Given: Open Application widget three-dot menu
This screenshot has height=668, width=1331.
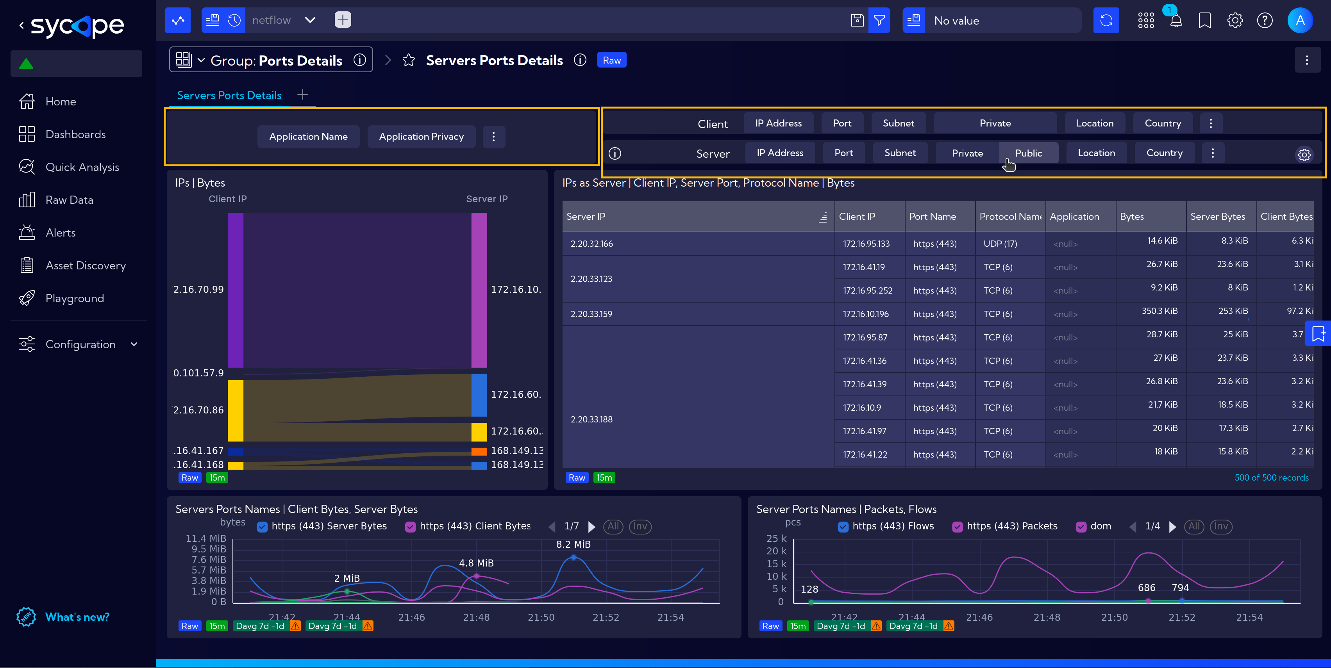Looking at the screenshot, I should click(493, 137).
